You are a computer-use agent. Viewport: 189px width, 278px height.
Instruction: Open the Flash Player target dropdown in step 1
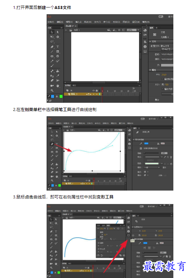click(167, 54)
